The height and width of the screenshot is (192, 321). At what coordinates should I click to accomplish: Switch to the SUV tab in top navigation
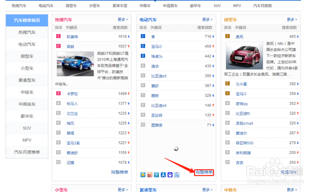tap(217, 6)
